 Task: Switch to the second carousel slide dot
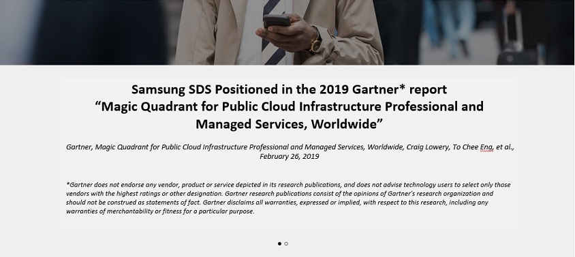(x=286, y=243)
